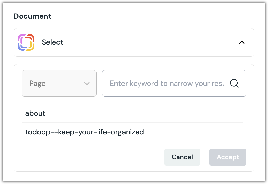This screenshot has height=184, width=268.
Task: Collapse the Document selector with the up chevron
Action: click(242, 42)
